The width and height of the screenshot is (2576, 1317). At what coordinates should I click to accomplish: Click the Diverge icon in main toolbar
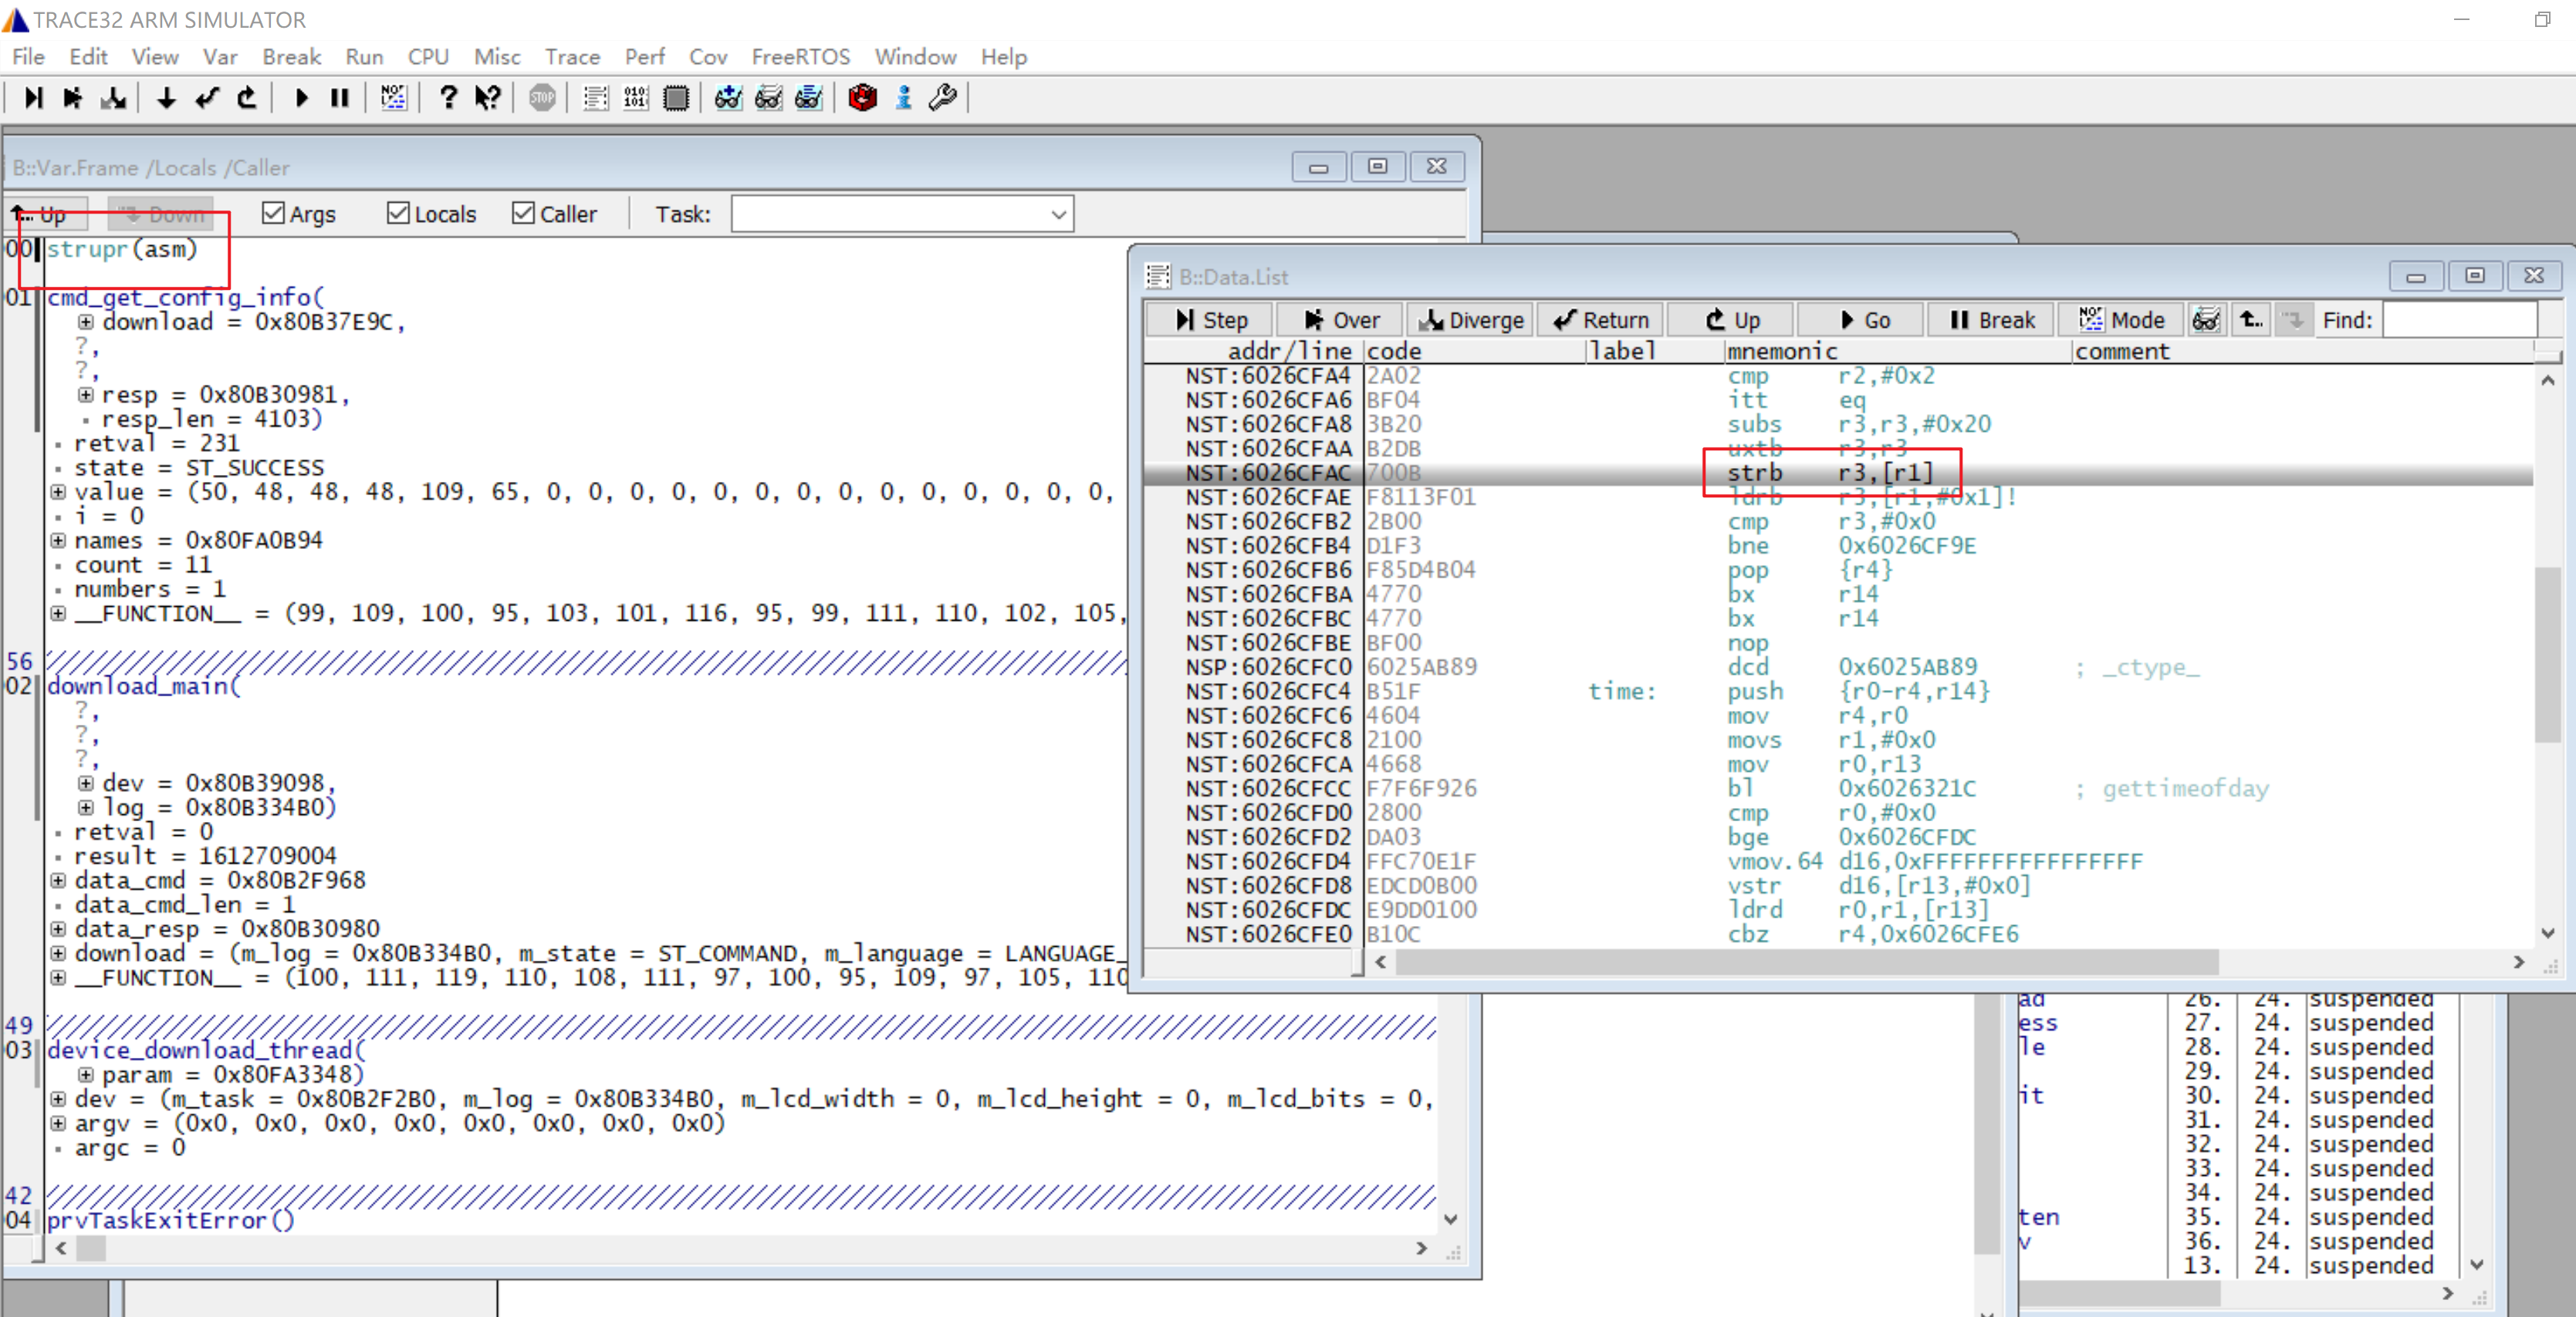(x=113, y=98)
